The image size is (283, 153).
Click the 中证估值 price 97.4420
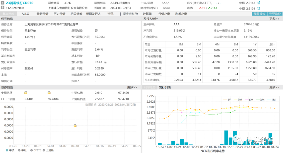point(124,93)
